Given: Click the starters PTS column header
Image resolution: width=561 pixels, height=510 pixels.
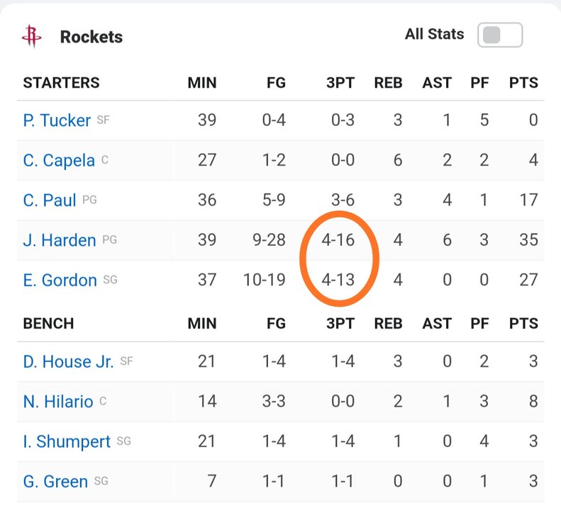Looking at the screenshot, I should point(523,83).
